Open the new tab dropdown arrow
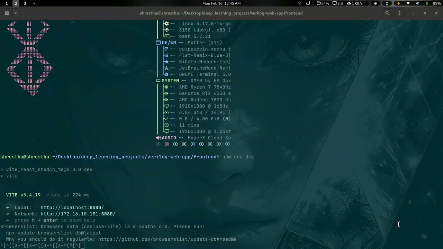443x249 pixels. (16, 13)
